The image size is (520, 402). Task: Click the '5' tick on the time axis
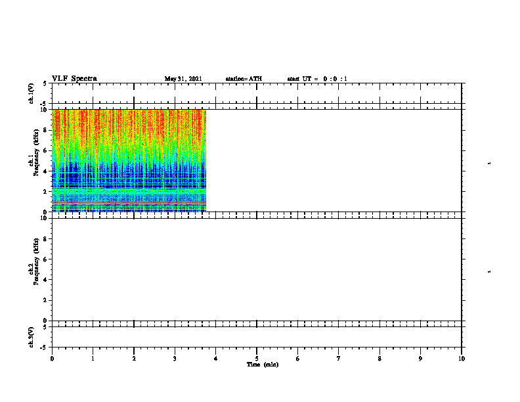point(257,359)
